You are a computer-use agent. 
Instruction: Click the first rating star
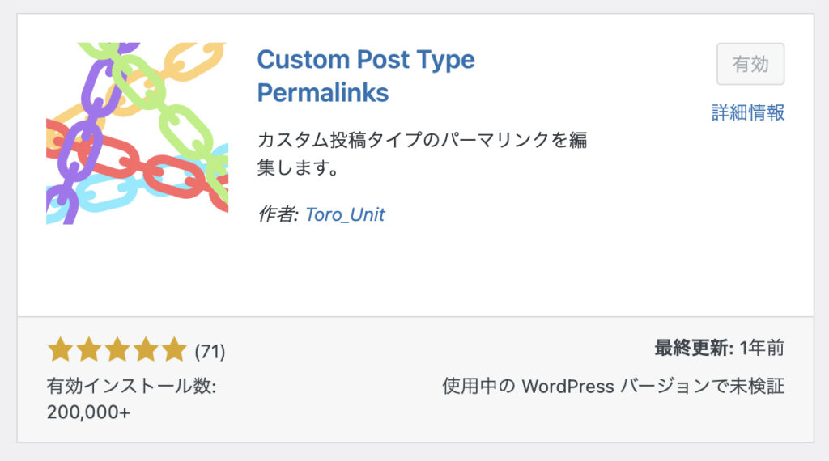(60, 349)
